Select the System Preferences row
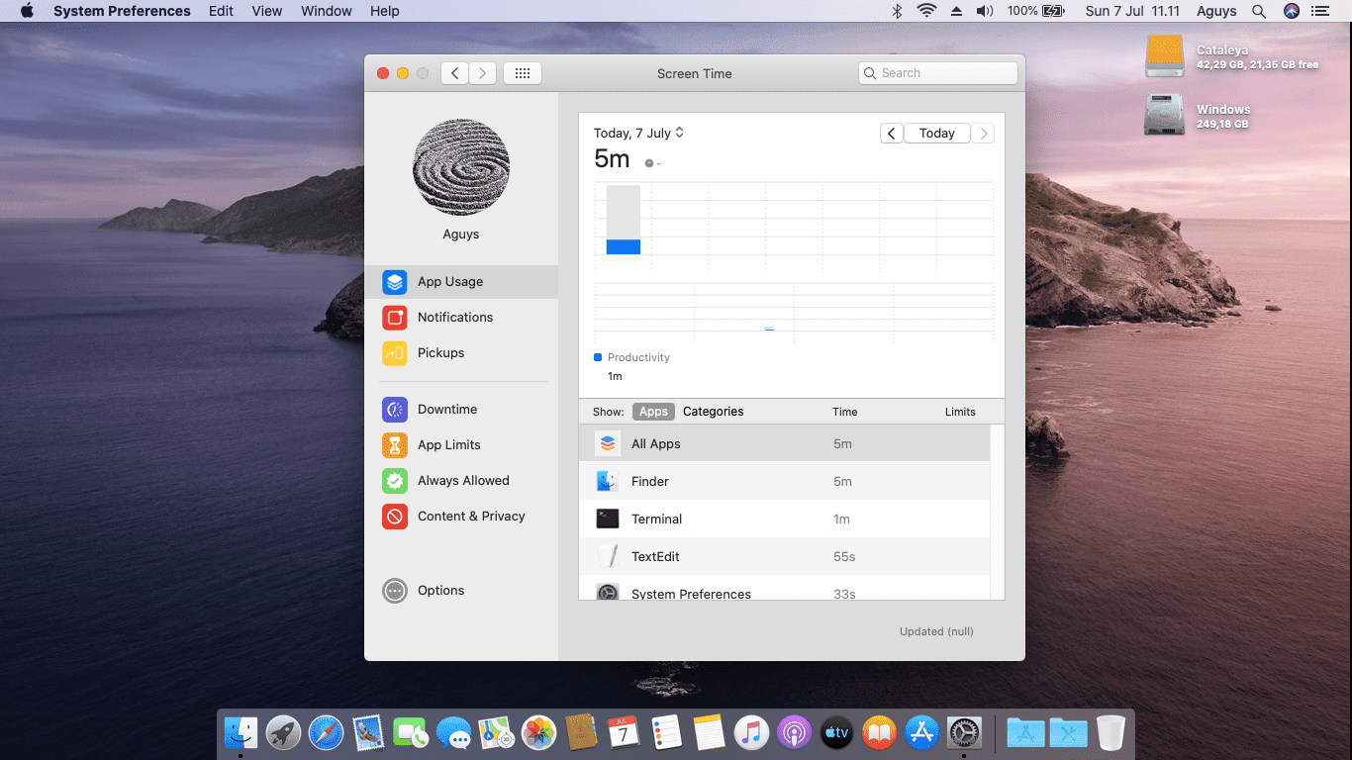The image size is (1352, 760). point(784,589)
